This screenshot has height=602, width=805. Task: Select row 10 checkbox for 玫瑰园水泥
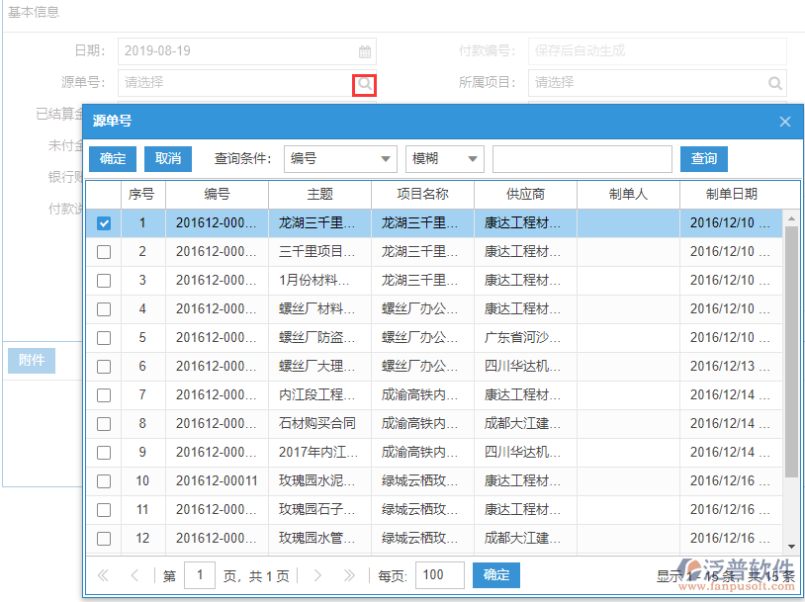tap(104, 481)
